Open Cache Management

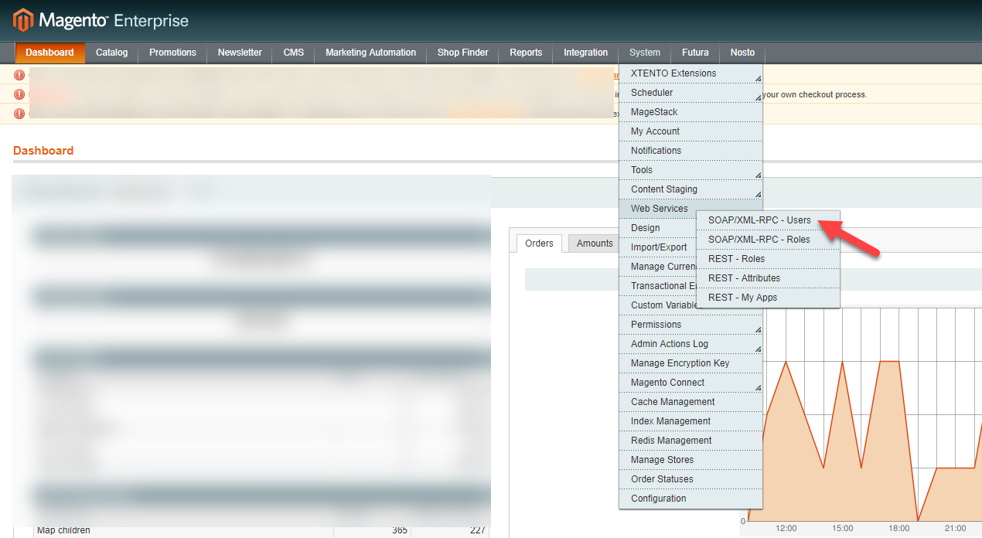coord(691,402)
